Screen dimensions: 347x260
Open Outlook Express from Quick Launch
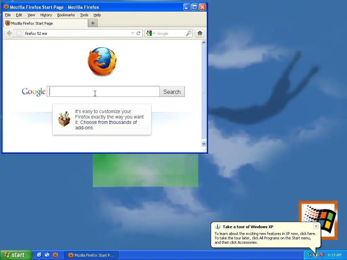(47, 255)
